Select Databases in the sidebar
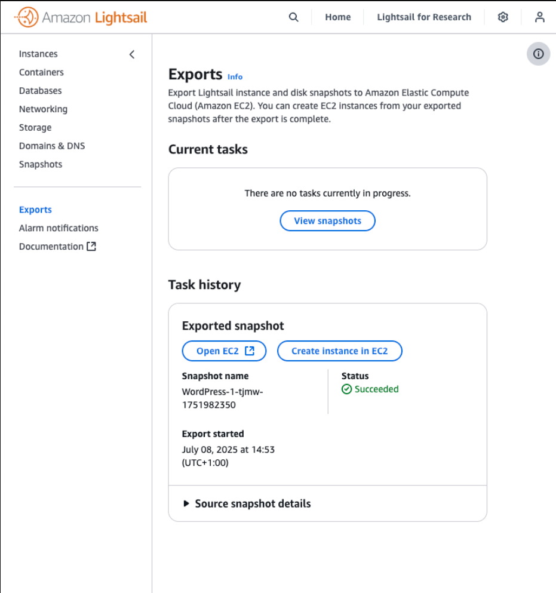 point(40,91)
